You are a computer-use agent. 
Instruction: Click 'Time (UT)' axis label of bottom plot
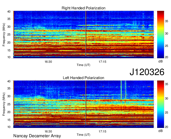[83, 135]
